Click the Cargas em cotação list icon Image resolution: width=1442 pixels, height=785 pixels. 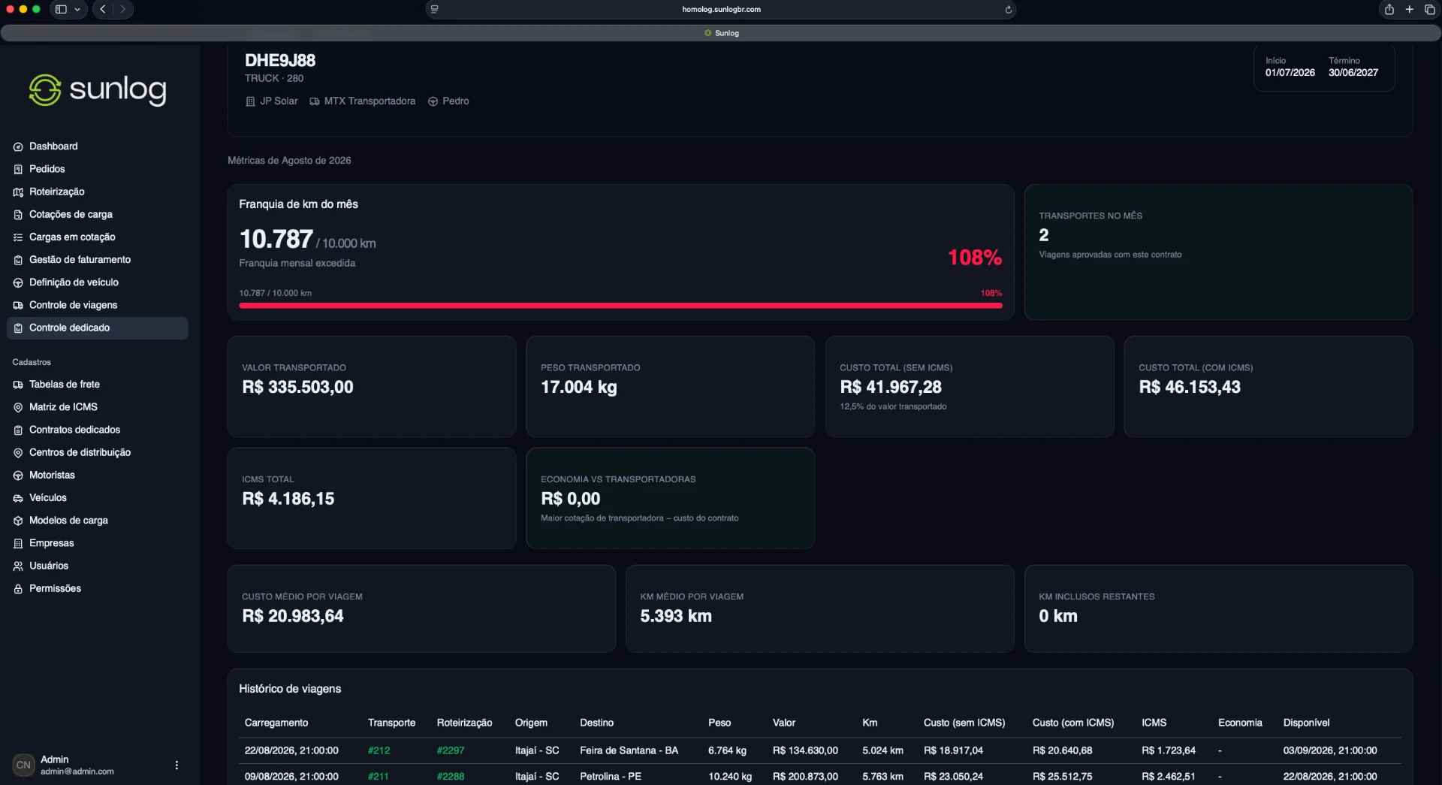coord(18,237)
